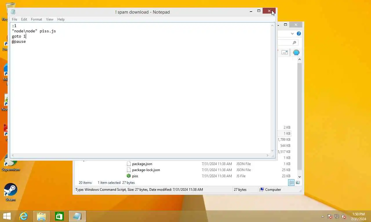Click scroll down arrow in Notepad
Viewport: 371px width, 222px height.
272,151
